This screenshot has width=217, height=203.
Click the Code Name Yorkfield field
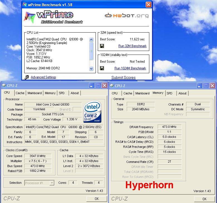click(x=39, y=109)
